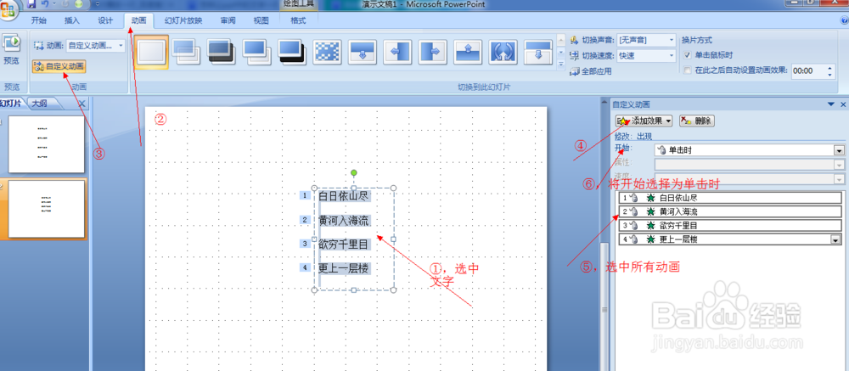Click the 切换速度 speed icon
Image resolution: width=849 pixels, height=371 pixels.
coord(575,55)
